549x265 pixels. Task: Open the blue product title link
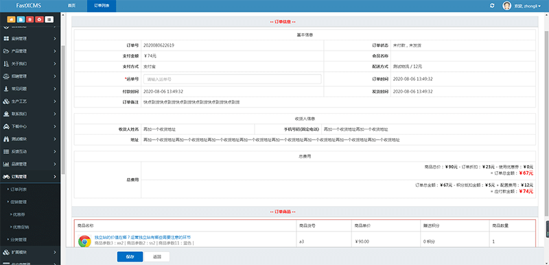143,238
